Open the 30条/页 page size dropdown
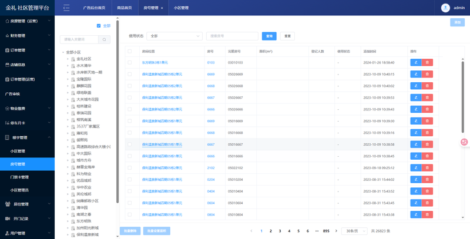 pyautogui.click(x=355, y=231)
